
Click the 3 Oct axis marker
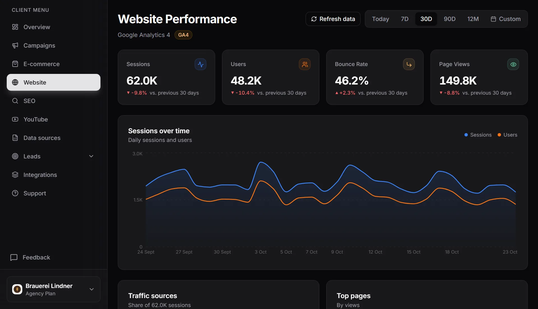261,252
